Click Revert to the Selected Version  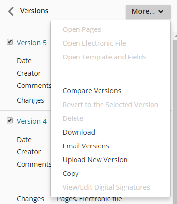(x=110, y=105)
